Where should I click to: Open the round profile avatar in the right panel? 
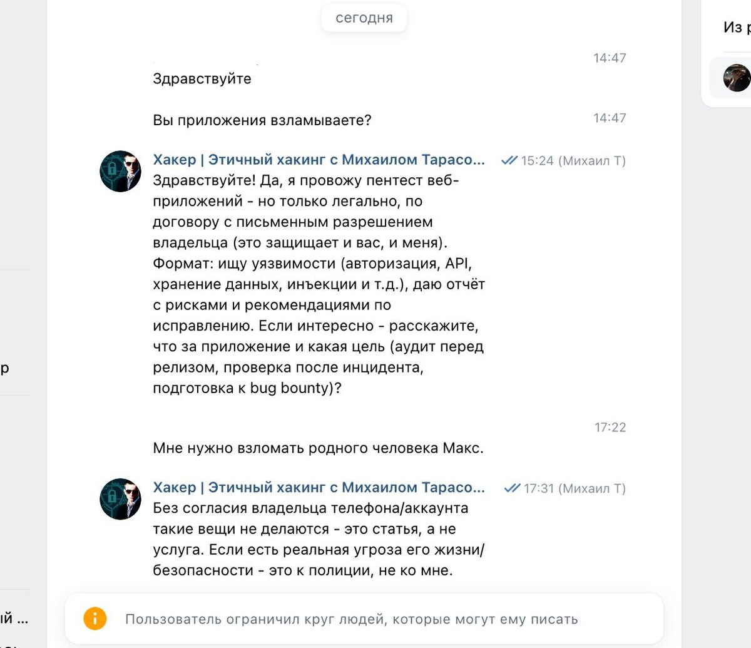(x=737, y=78)
